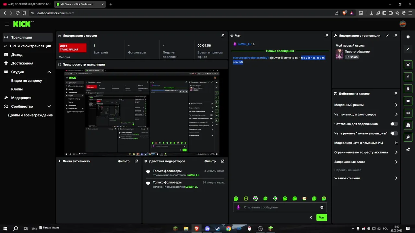Collapse the Студия sidebar section
This screenshot has height=233, width=415.
[x=49, y=72]
